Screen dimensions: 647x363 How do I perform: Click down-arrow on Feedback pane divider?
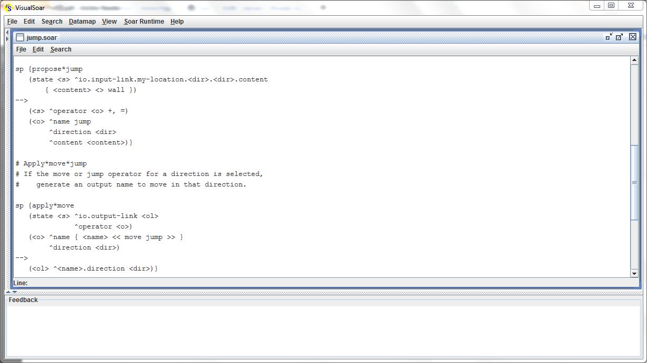(14, 292)
